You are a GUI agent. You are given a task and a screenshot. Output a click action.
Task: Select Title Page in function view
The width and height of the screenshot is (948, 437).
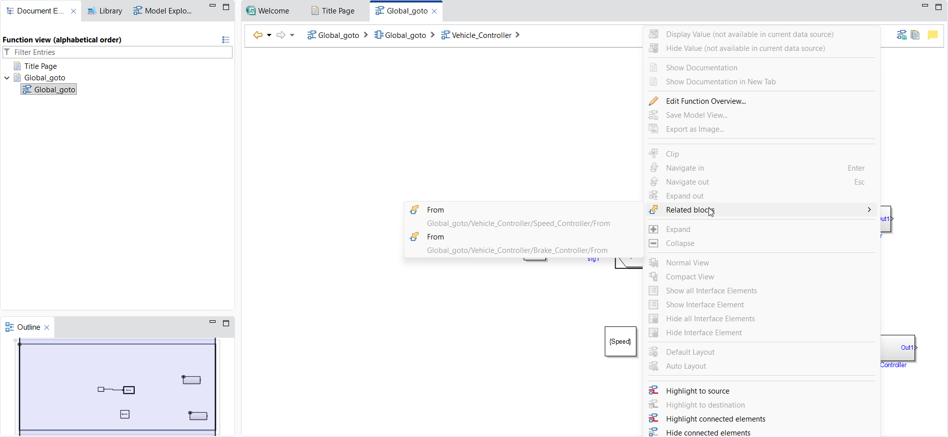(40, 66)
